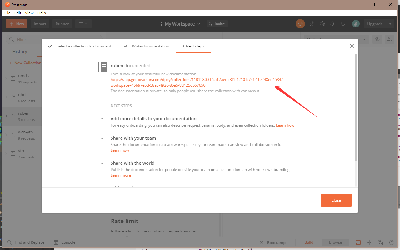Open the Runner
400x250 pixels.
(62, 24)
